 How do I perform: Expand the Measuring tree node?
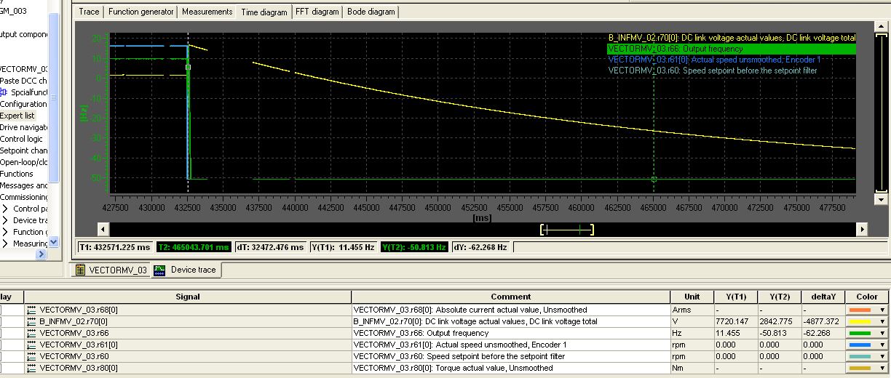(x=5, y=244)
